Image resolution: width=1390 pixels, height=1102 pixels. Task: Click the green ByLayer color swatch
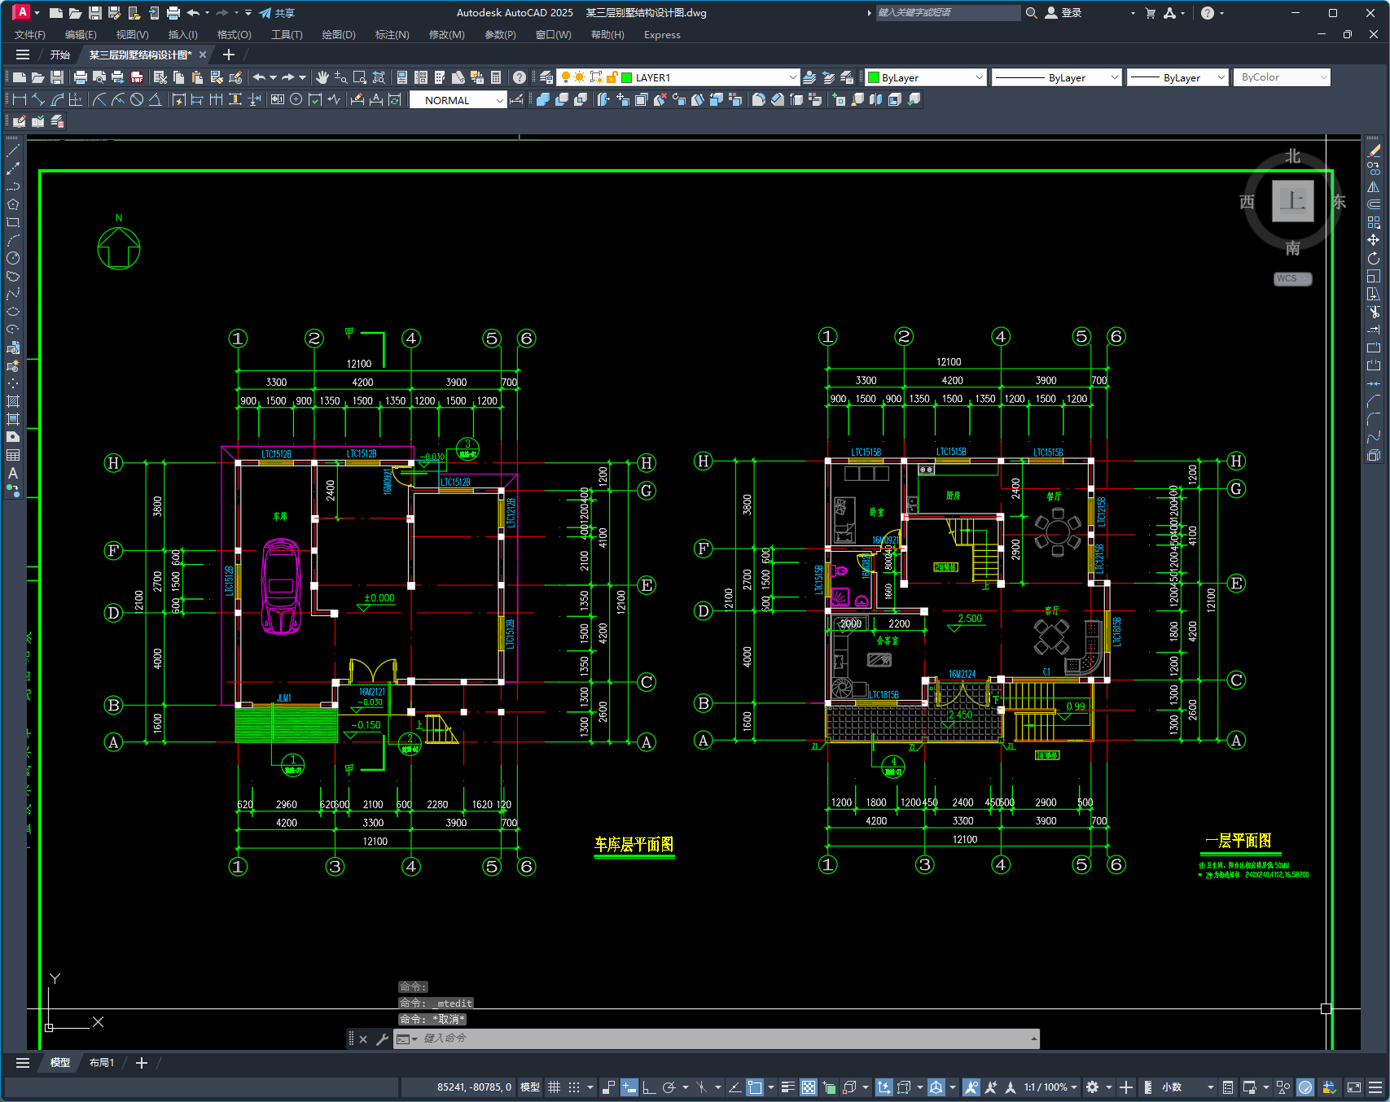pos(874,77)
